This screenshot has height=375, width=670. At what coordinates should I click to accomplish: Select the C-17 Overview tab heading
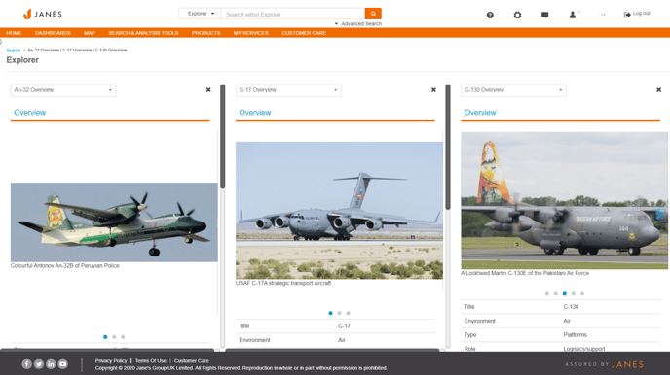point(255,113)
